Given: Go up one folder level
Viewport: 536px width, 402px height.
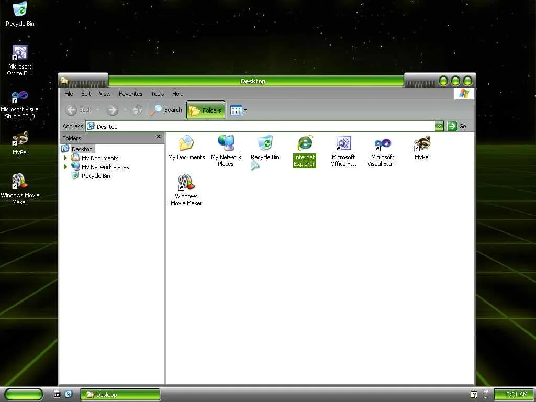Looking at the screenshot, I should click(138, 110).
